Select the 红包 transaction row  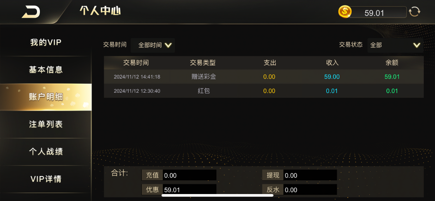pos(264,91)
